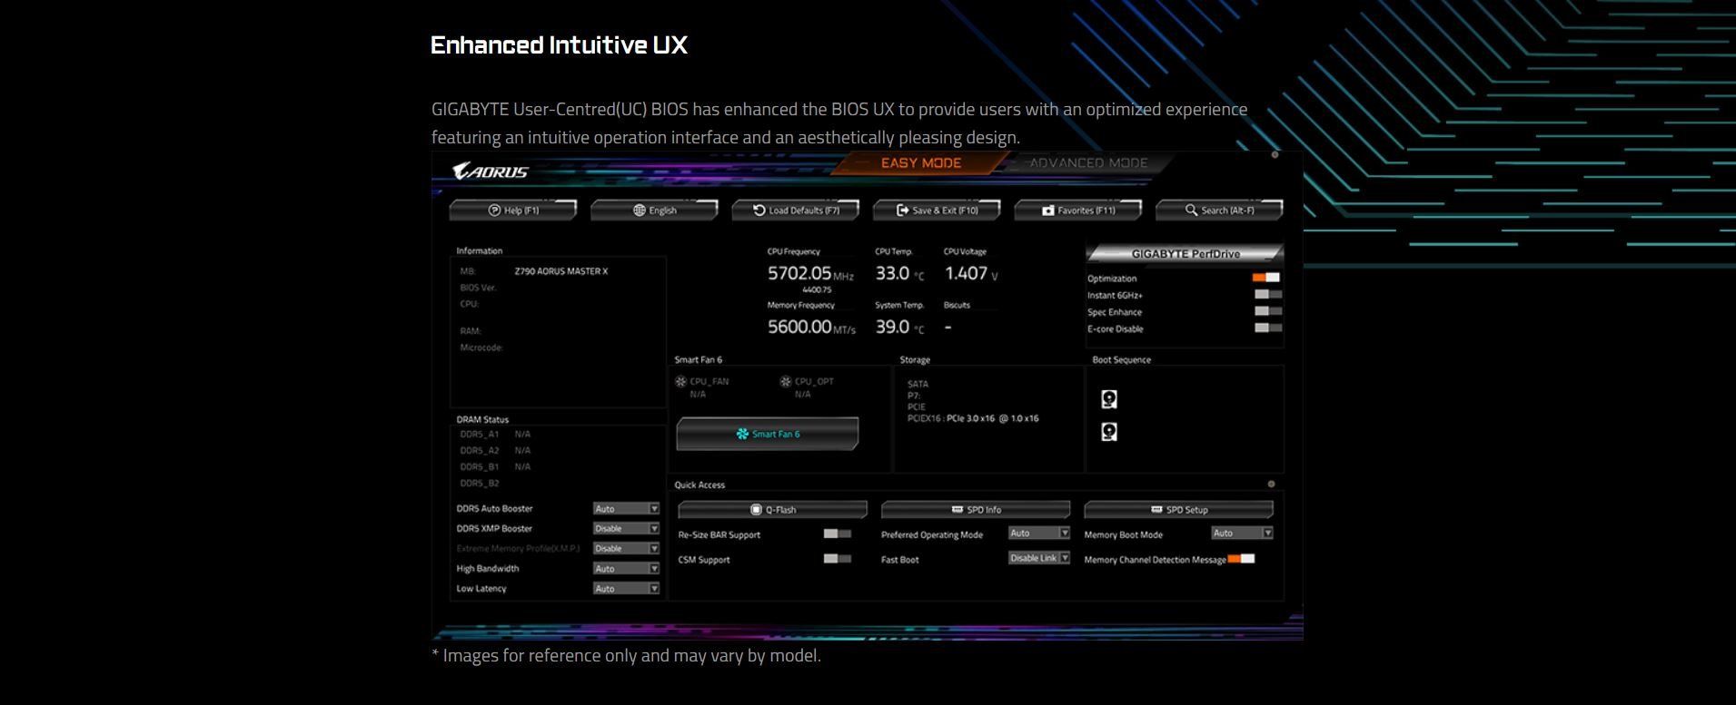Click the Quick Access corner dot icon
The width and height of the screenshot is (1736, 705).
1271,485
